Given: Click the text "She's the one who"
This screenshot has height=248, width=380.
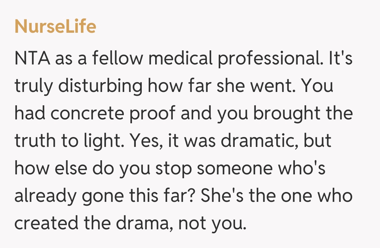Looking at the screenshot, I should click(276, 196).
